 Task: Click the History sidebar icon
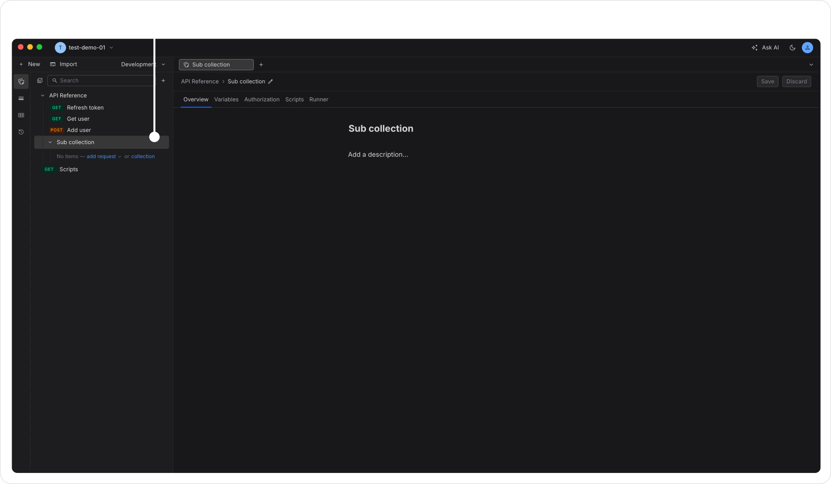coord(21,132)
